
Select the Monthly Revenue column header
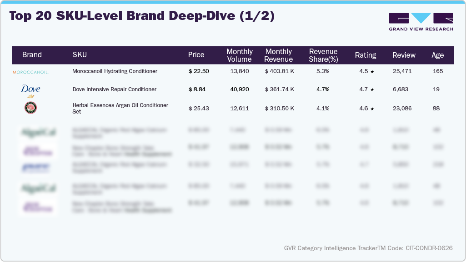[279, 55]
